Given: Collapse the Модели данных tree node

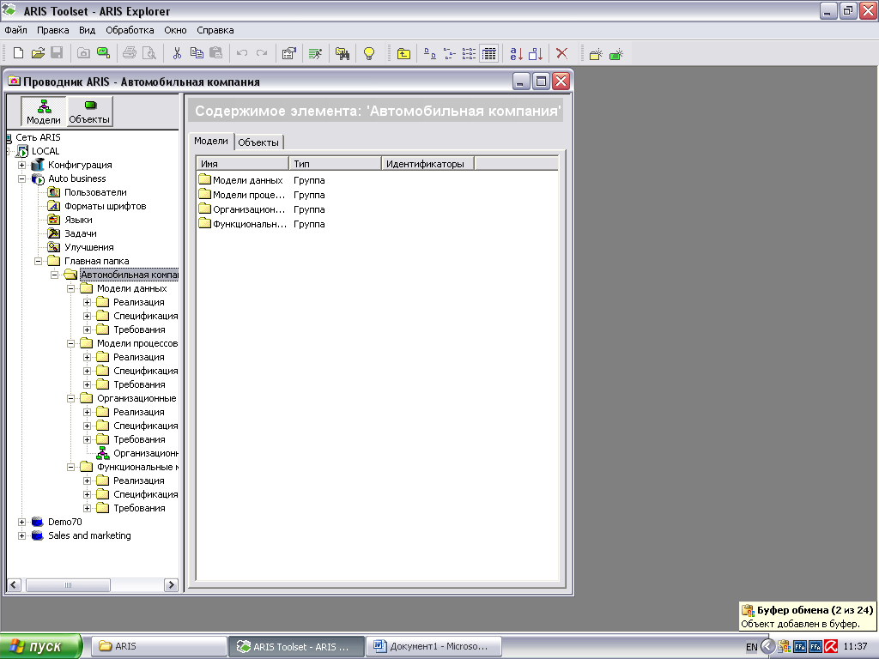Looking at the screenshot, I should [70, 288].
